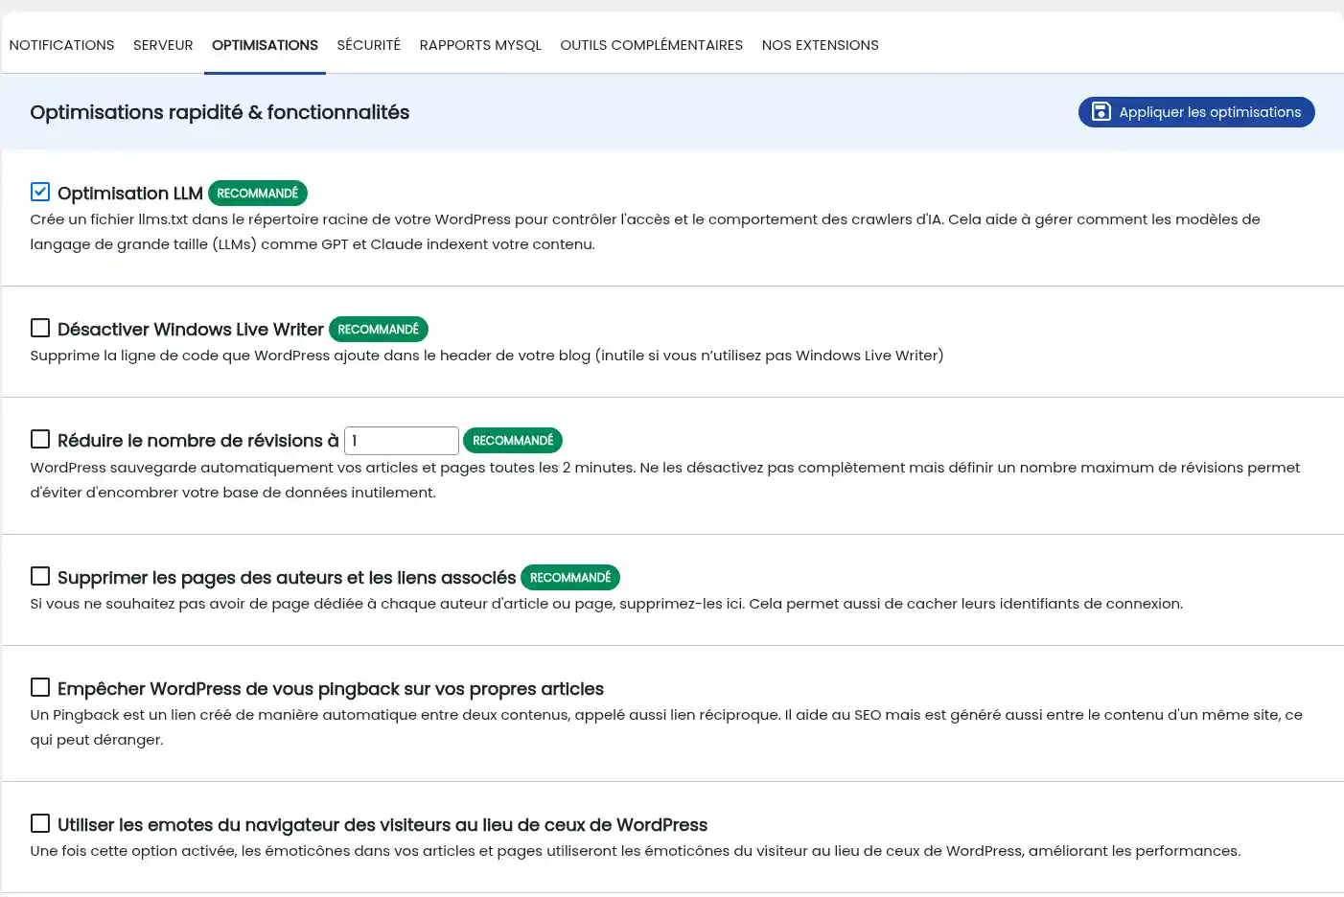1344x897 pixels.
Task: Select the Optimisations tab
Action: [x=265, y=45]
